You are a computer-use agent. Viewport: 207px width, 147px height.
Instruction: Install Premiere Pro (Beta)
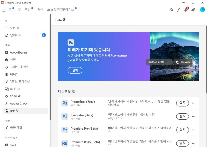click(x=182, y=130)
